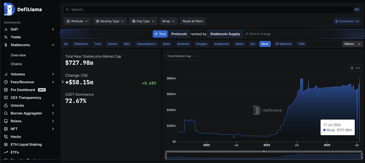This screenshot has height=163, width=365.
Task: Select the Base chain tab
Action: point(167,44)
